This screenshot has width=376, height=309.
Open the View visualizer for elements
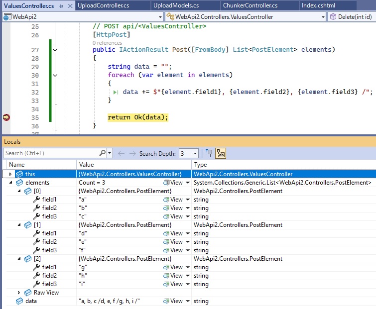coord(173,183)
